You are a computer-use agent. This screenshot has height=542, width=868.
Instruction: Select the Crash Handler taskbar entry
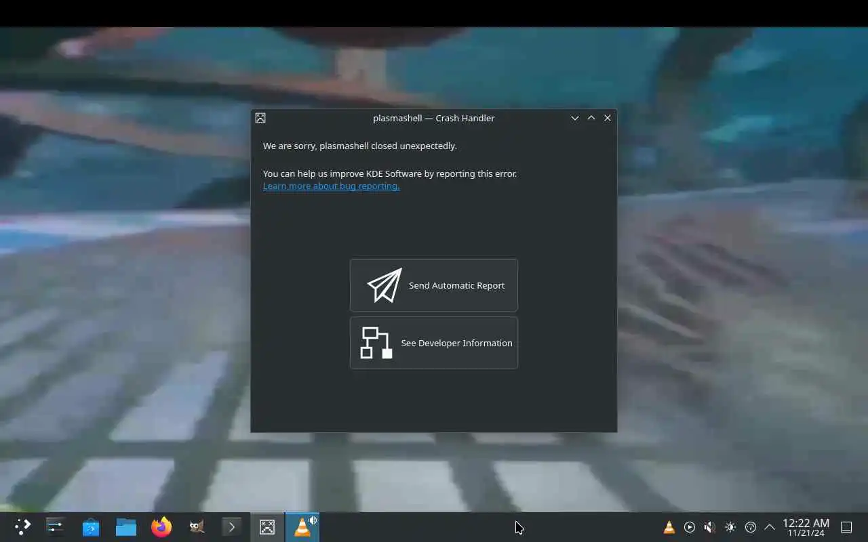pyautogui.click(x=267, y=527)
